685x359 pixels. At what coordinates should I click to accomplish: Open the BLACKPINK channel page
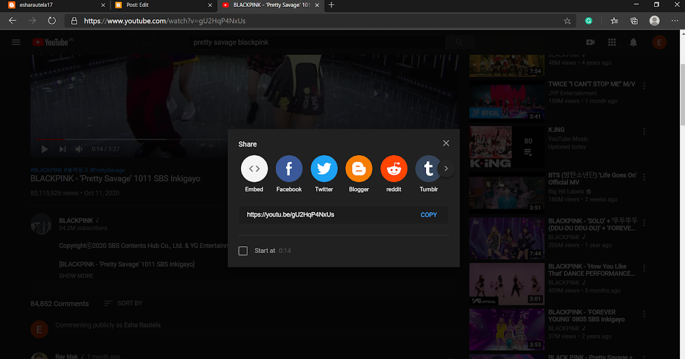76,221
